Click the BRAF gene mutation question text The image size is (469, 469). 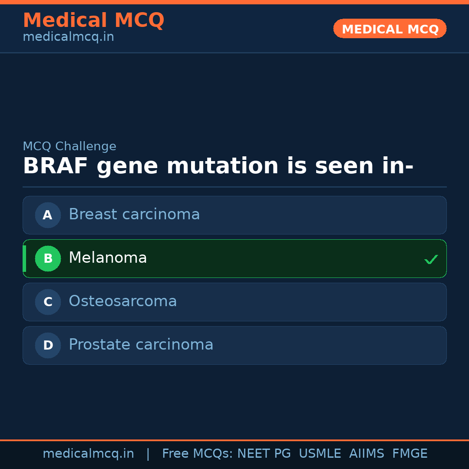coord(218,166)
